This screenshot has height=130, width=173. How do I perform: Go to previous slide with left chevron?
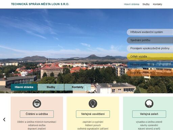pos(4,120)
